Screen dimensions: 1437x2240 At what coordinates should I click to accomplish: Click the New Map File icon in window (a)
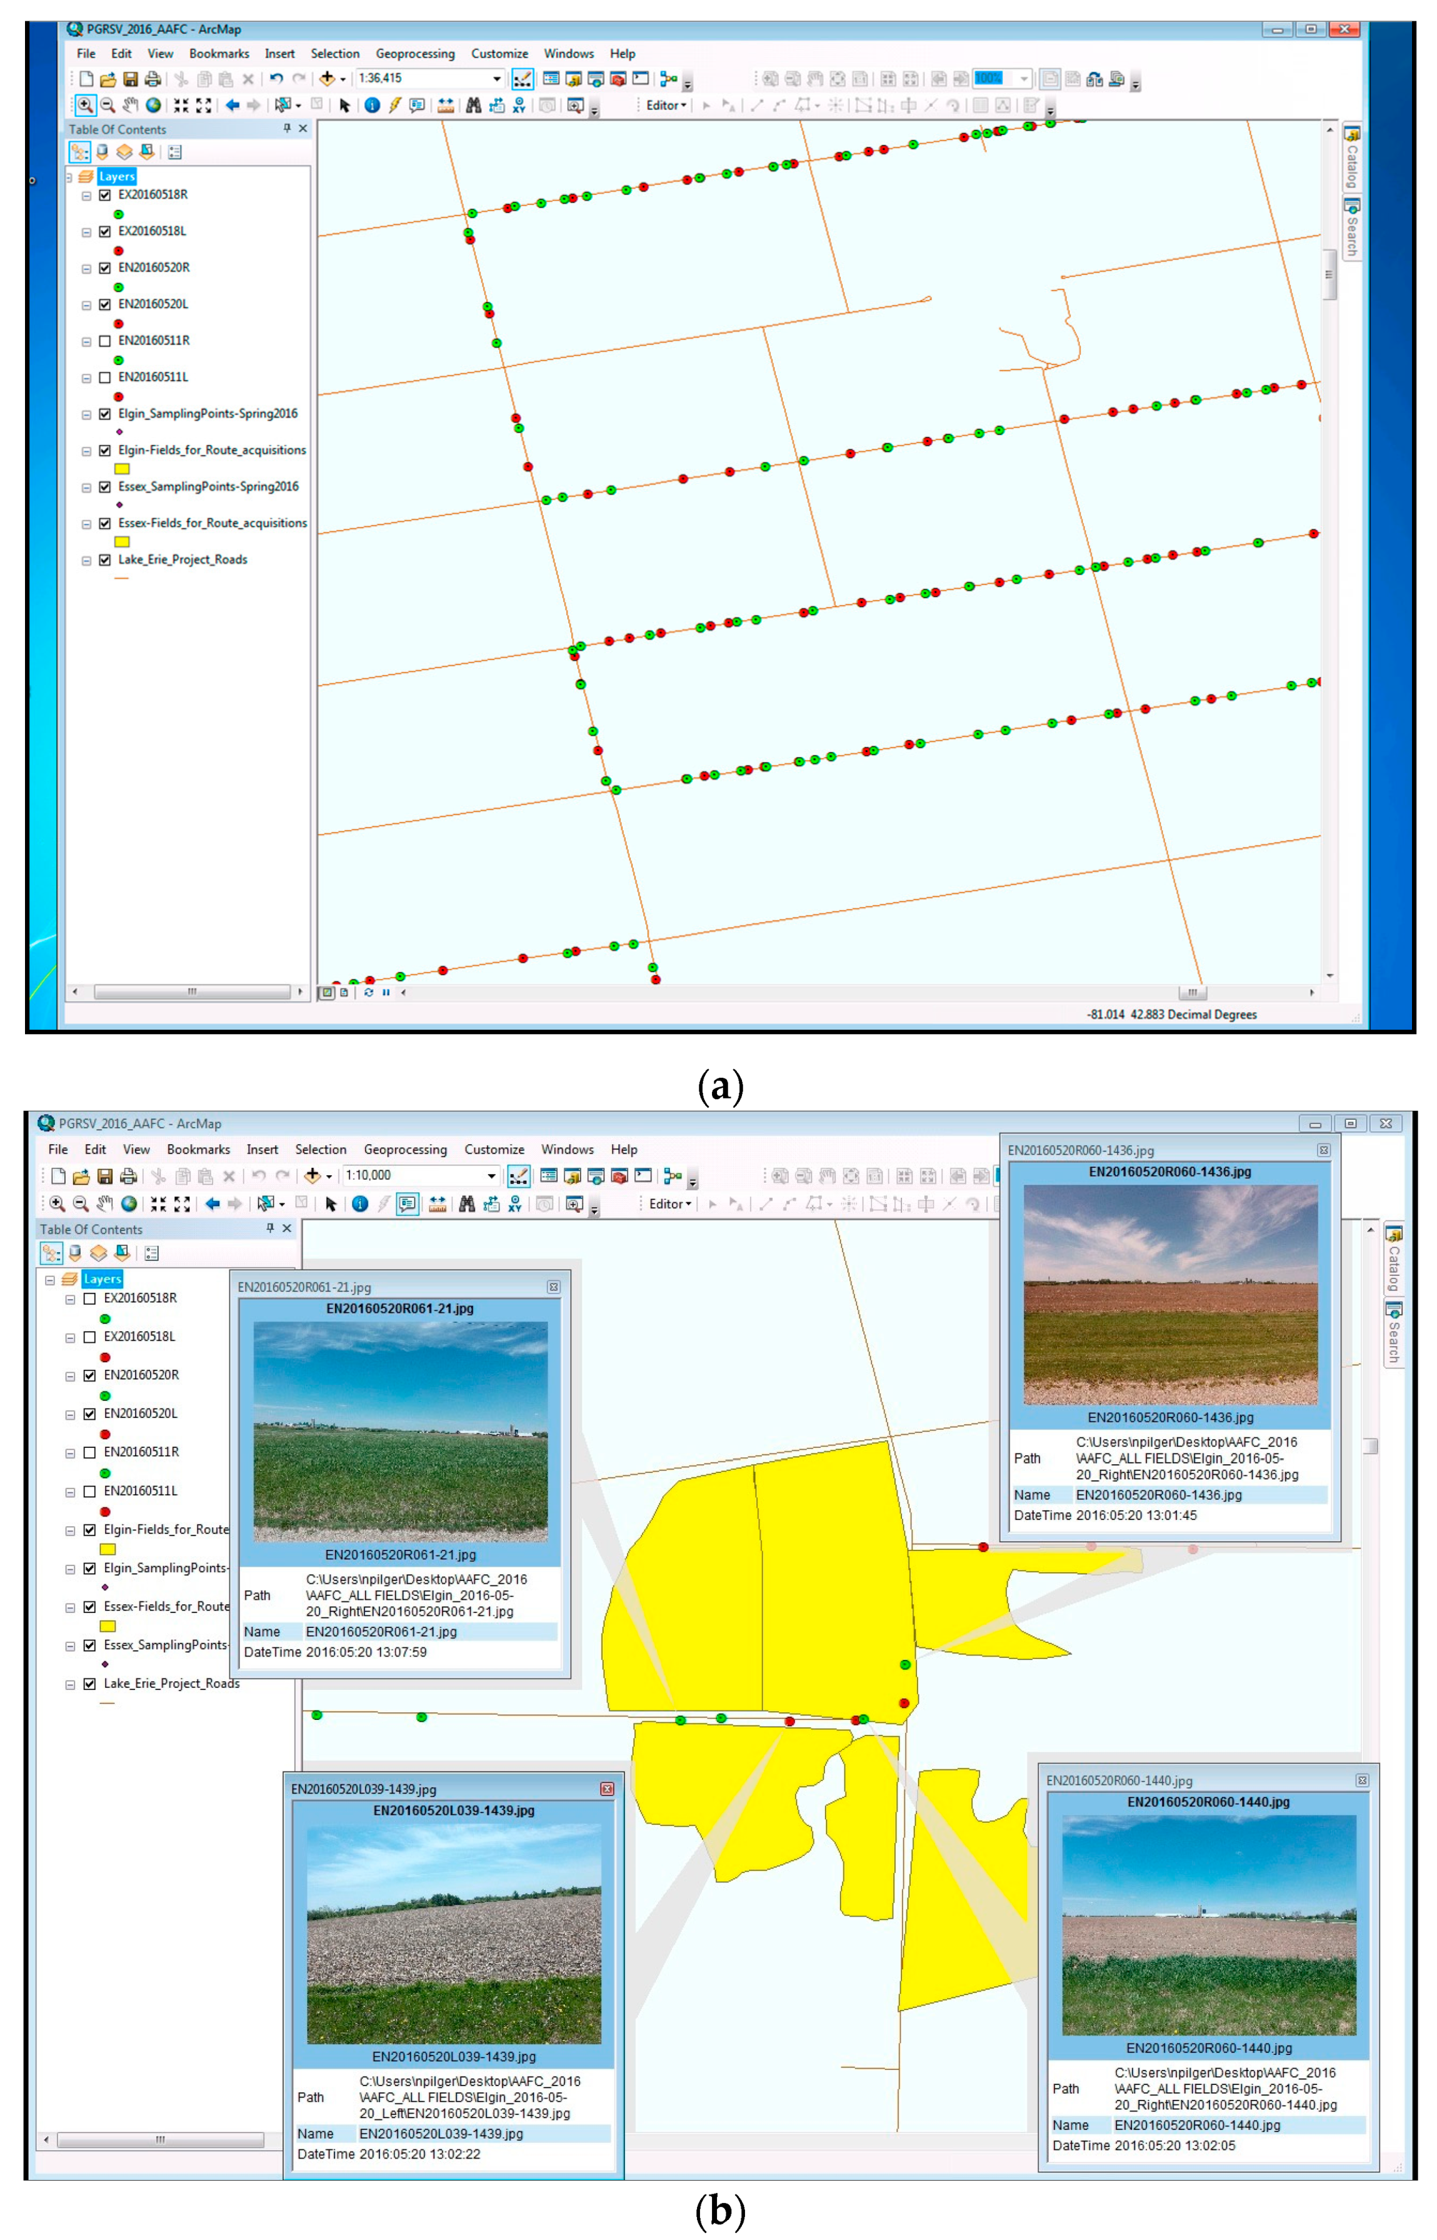pyautogui.click(x=86, y=79)
